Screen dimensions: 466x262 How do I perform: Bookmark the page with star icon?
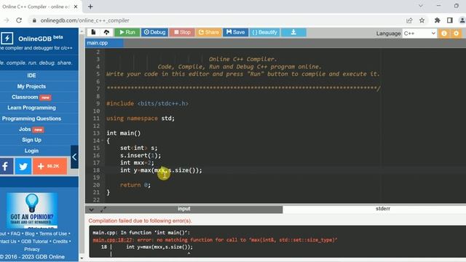pyautogui.click(x=422, y=20)
